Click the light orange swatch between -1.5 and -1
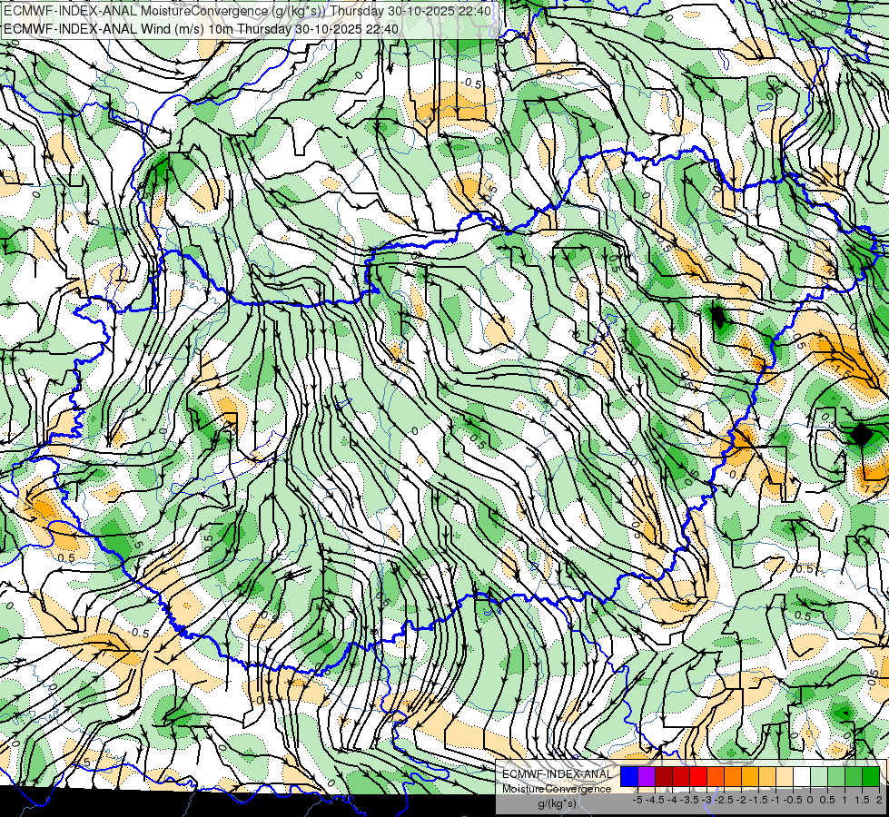This screenshot has width=889, height=817. point(767,777)
